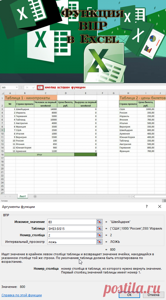This screenshot has height=300, width=166.
Task: Click the dark green total cell E16
Action: tap(86, 154)
